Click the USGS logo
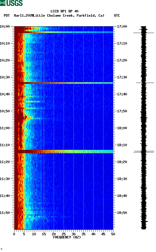Image resolution: width=156 pixels, height=252 pixels. pos(11,3)
